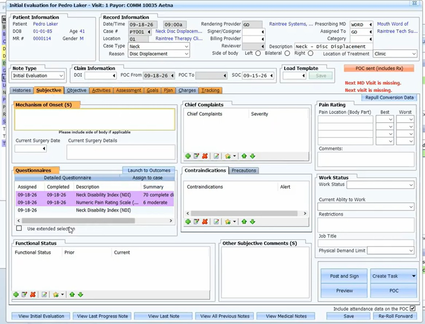Open the Activities tab
The height and width of the screenshot is (324, 425).
point(101,90)
